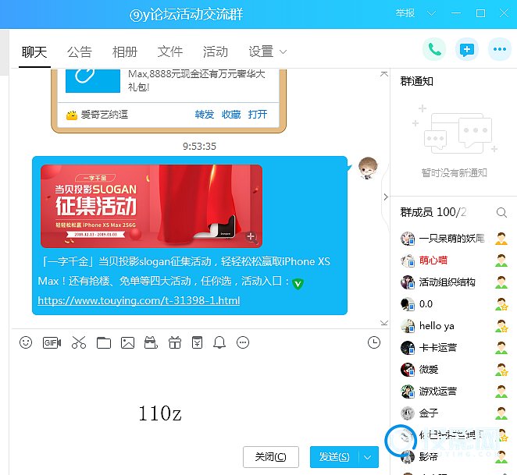Start a group voice call
517x475 pixels.
[434, 49]
